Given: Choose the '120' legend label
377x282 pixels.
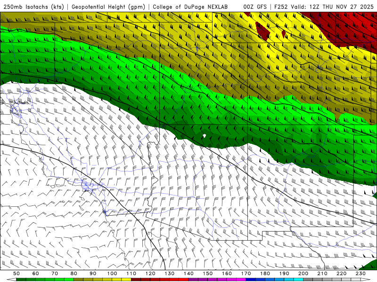Looking at the screenshot, I should (x=150, y=274).
